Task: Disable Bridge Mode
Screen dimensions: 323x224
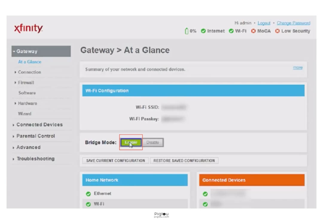Action: pos(153,142)
